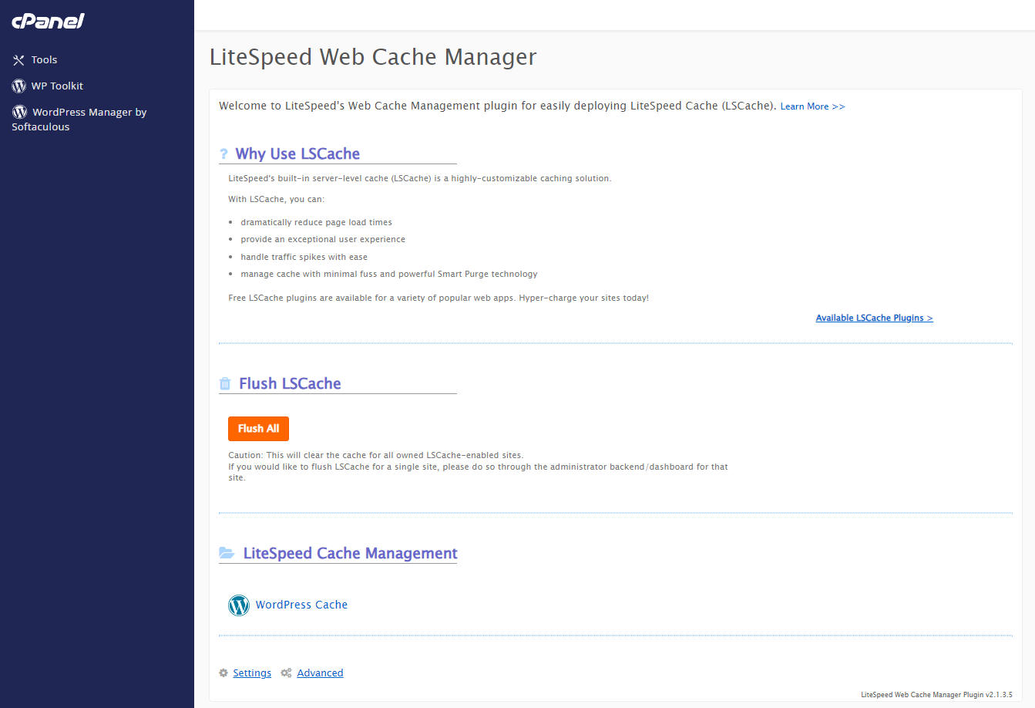This screenshot has width=1035, height=708.
Task: Click 'provide an exceptional user experience' bullet
Action: click(x=323, y=240)
